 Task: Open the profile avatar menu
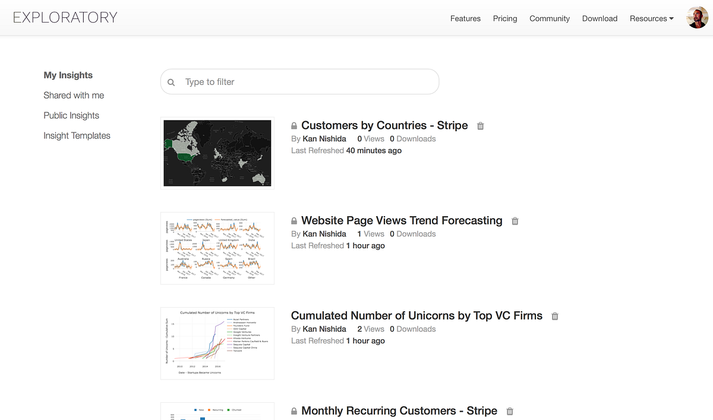(x=697, y=17)
